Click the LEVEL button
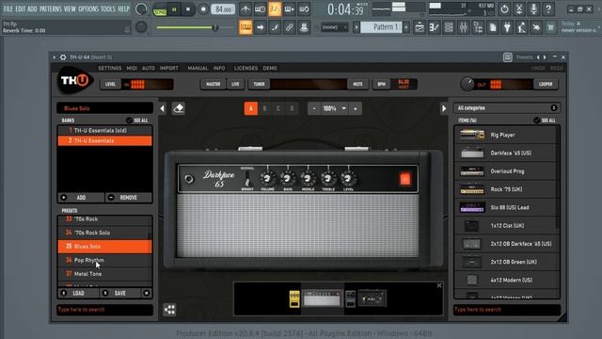Image resolution: width=602 pixels, height=339 pixels. coord(110,84)
